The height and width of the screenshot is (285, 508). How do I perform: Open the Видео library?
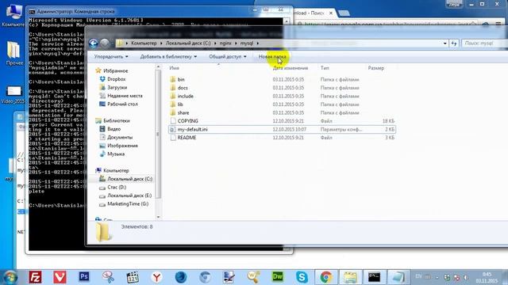click(114, 129)
